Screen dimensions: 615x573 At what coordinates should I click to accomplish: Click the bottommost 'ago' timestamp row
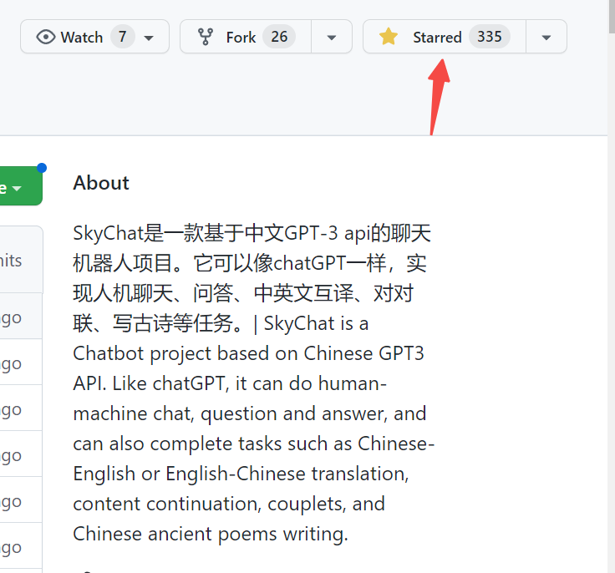coord(12,548)
